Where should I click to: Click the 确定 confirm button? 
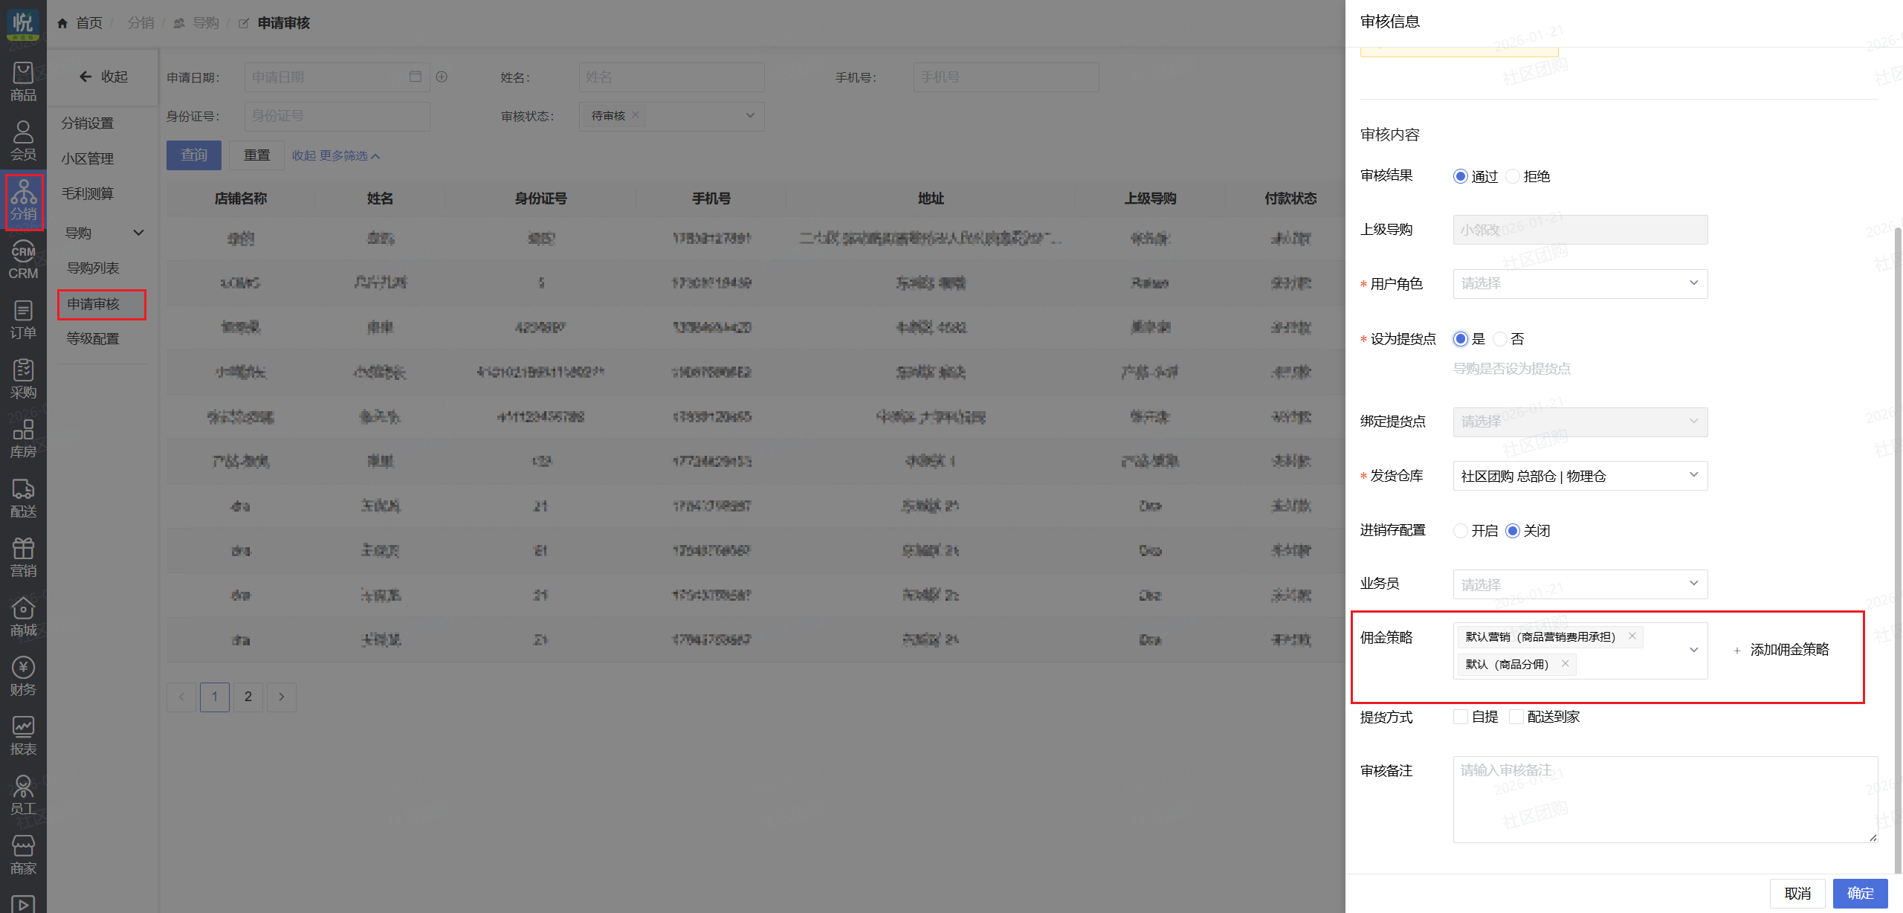(1859, 893)
